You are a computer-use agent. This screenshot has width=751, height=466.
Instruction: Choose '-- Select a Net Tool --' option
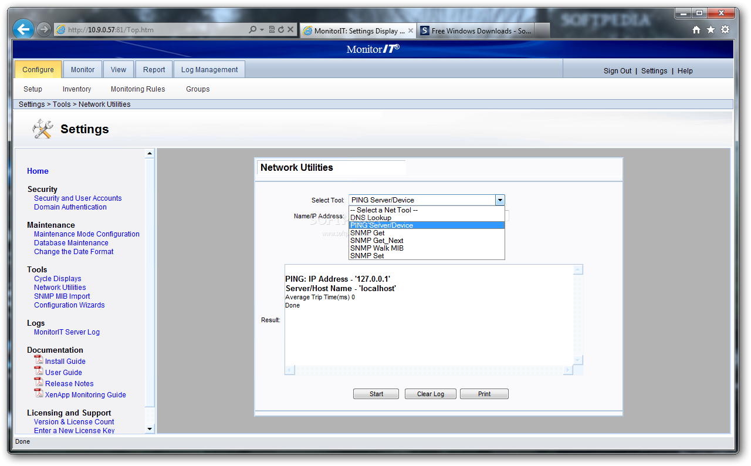pyautogui.click(x=427, y=210)
